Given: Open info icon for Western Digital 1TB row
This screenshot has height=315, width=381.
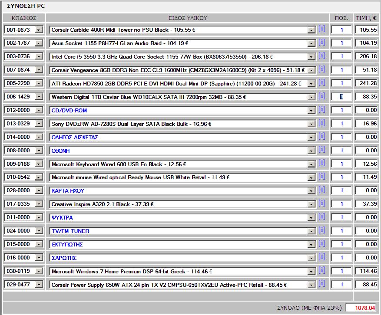Looking at the screenshot, I should pos(322,96).
